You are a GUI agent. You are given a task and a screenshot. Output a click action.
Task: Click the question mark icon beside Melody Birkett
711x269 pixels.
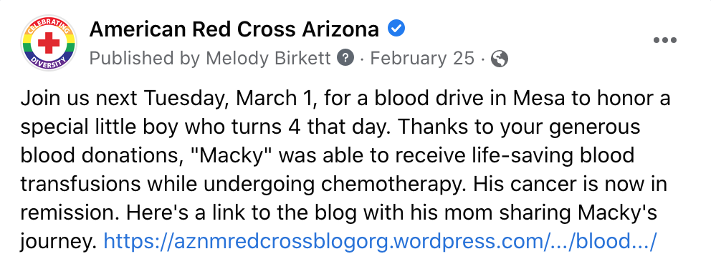pos(345,59)
